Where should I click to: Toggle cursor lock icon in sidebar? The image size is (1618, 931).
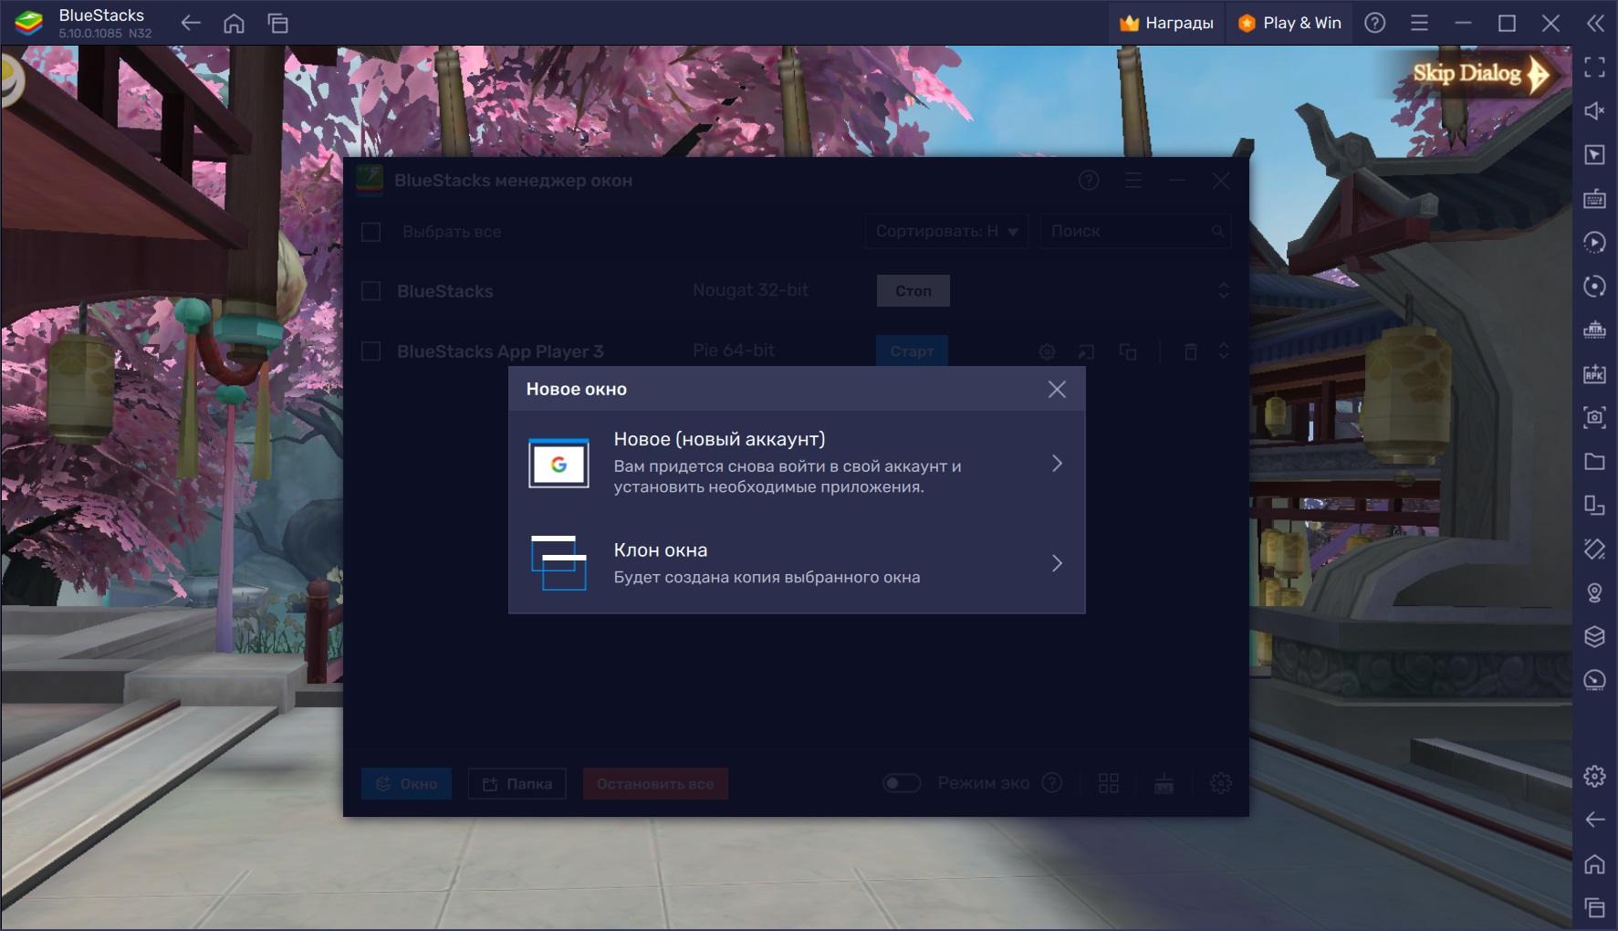1594,154
